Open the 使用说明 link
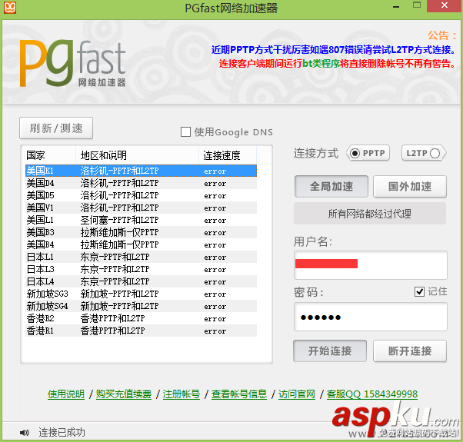463x442 pixels. [66, 394]
